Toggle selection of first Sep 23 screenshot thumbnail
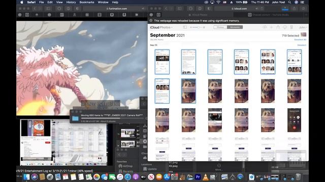The image size is (325, 182). (162, 62)
